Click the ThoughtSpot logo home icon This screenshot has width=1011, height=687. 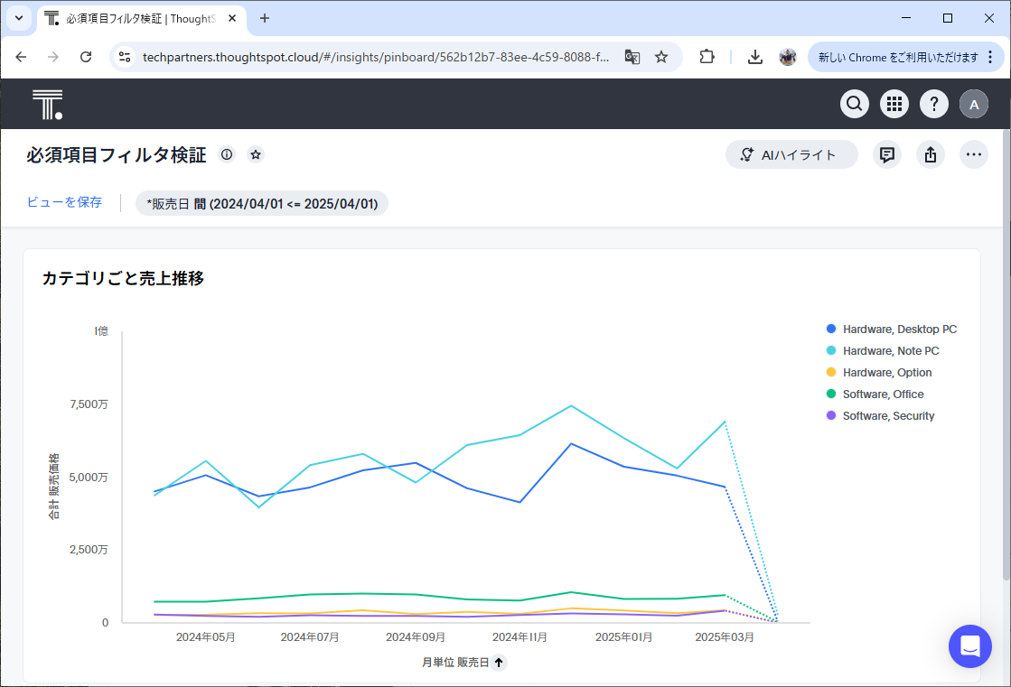[x=47, y=105]
